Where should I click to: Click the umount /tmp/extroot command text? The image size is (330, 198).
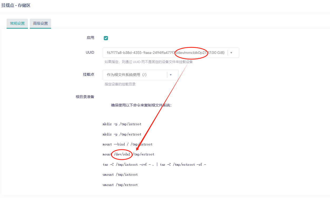tap(120, 185)
